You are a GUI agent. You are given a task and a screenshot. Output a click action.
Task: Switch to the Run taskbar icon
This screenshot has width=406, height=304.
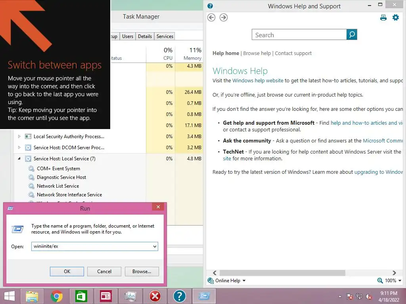click(204, 296)
